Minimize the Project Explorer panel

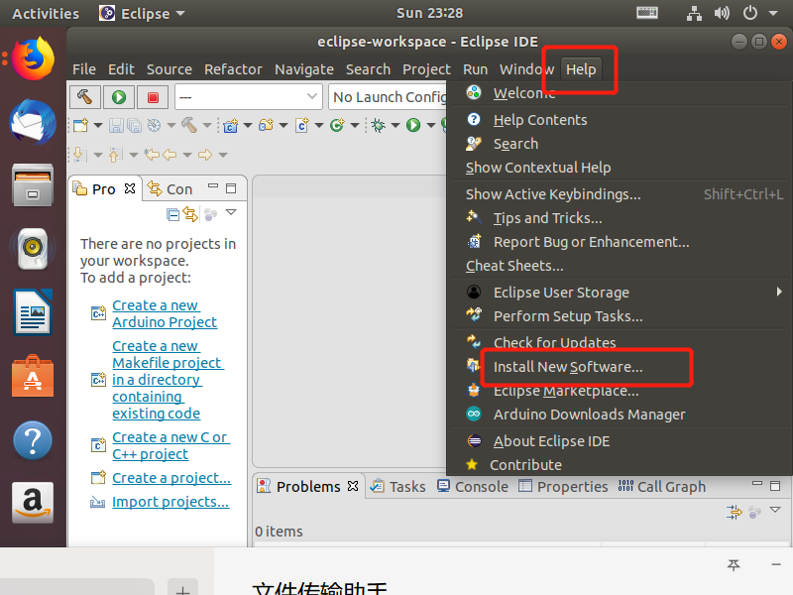pyautogui.click(x=213, y=186)
